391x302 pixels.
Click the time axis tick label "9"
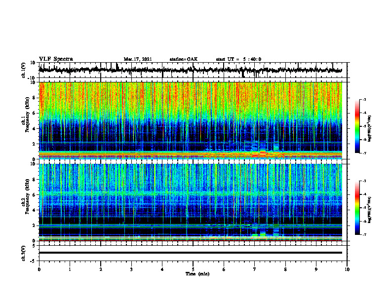point(316,269)
